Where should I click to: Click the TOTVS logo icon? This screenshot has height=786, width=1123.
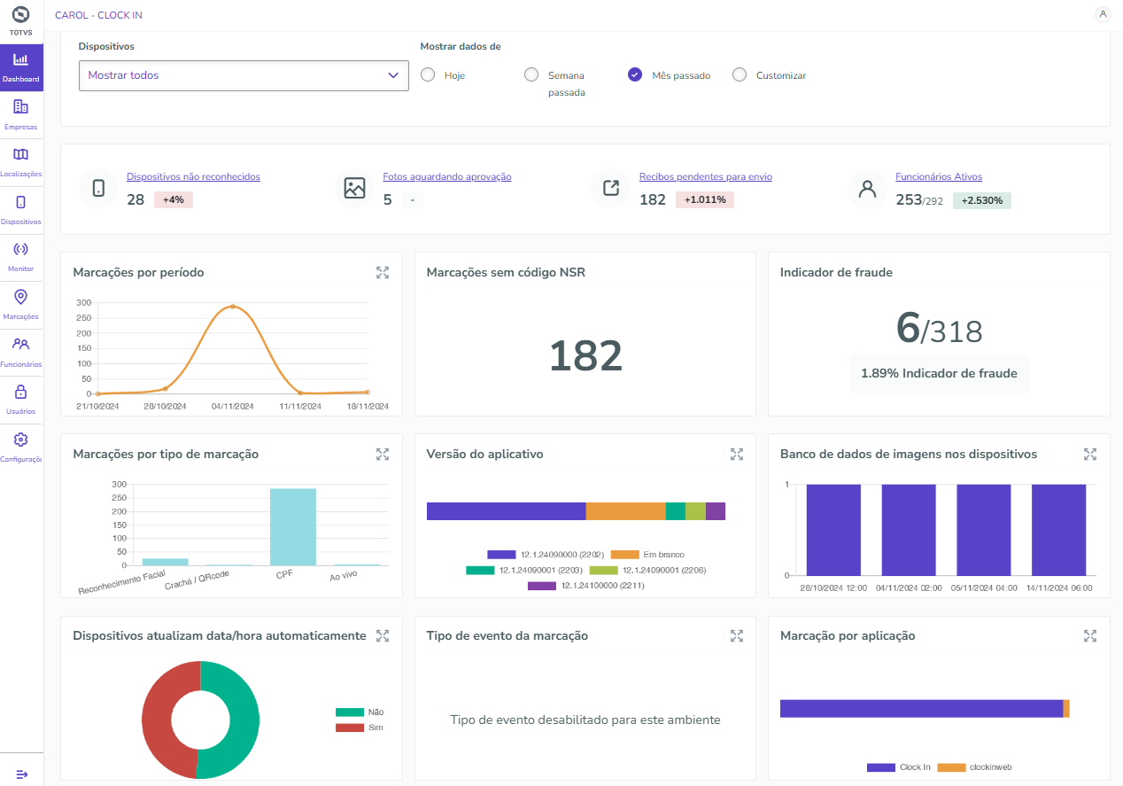[x=21, y=15]
